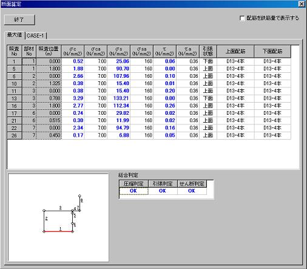
Task: Click the τ value 0.26 cell
Action: pyautogui.click(x=165, y=106)
